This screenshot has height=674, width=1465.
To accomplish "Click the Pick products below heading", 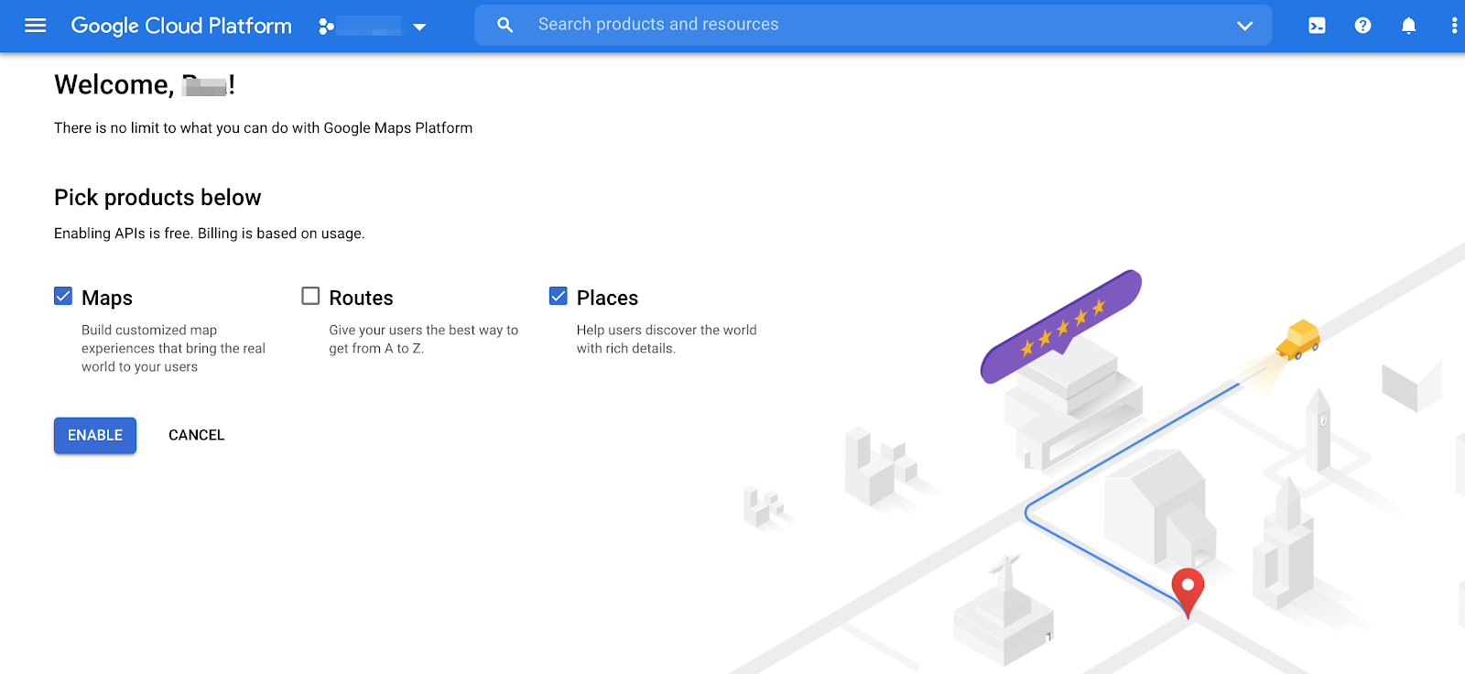I will click(157, 198).
